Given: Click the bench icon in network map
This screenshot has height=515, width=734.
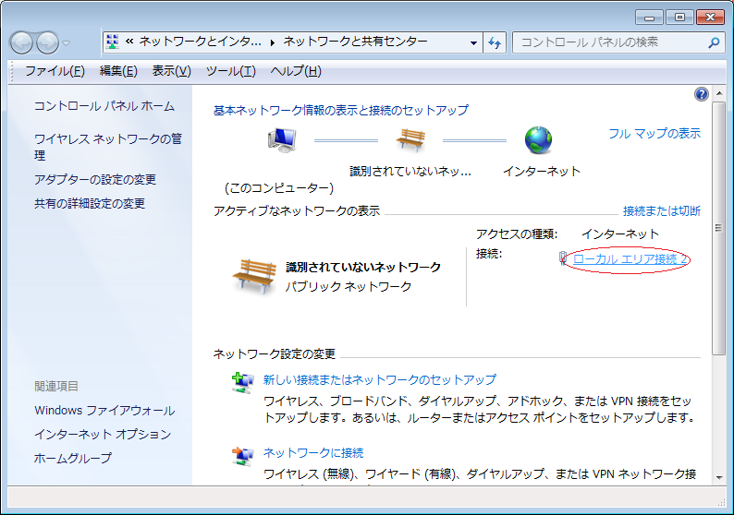Looking at the screenshot, I should 410,139.
